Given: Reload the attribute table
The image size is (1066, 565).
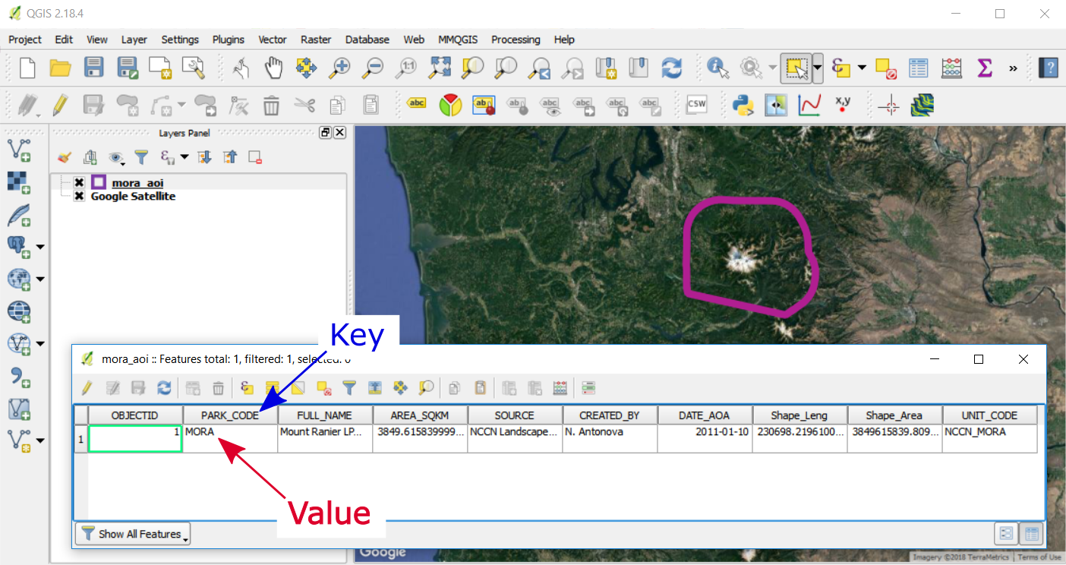Looking at the screenshot, I should point(164,388).
